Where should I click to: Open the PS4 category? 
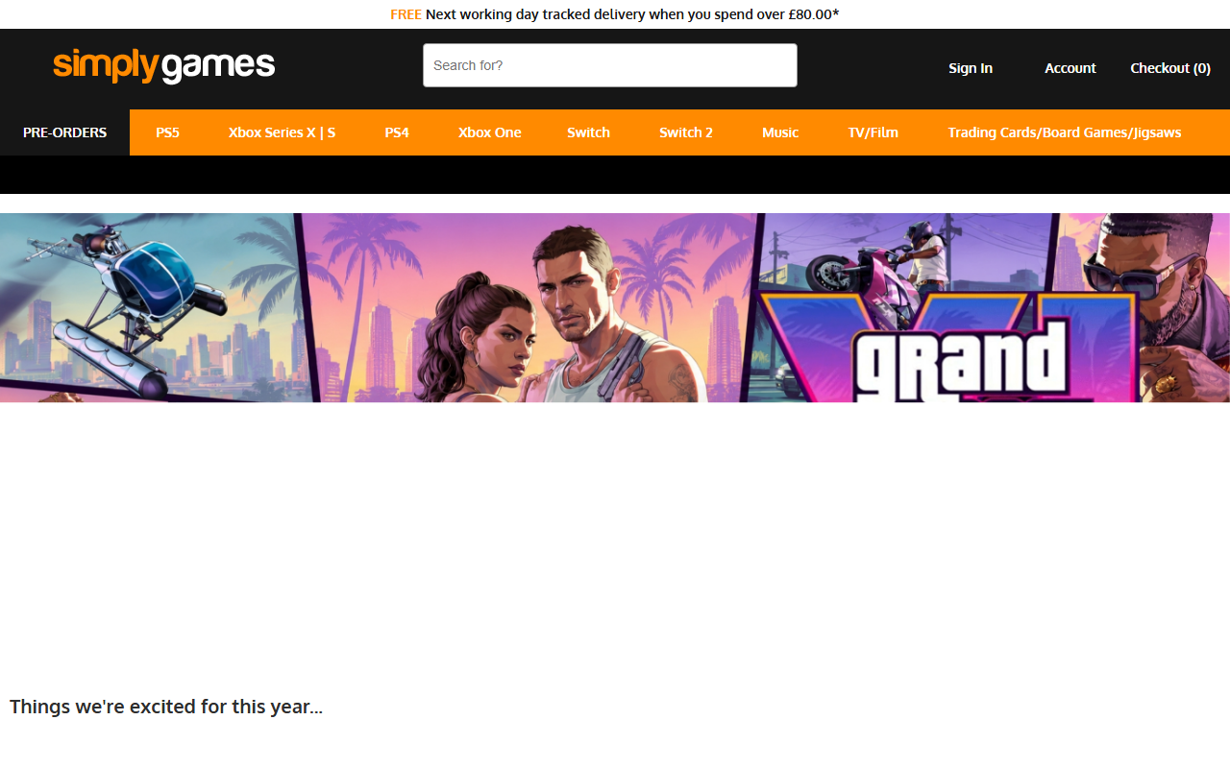tap(397, 132)
